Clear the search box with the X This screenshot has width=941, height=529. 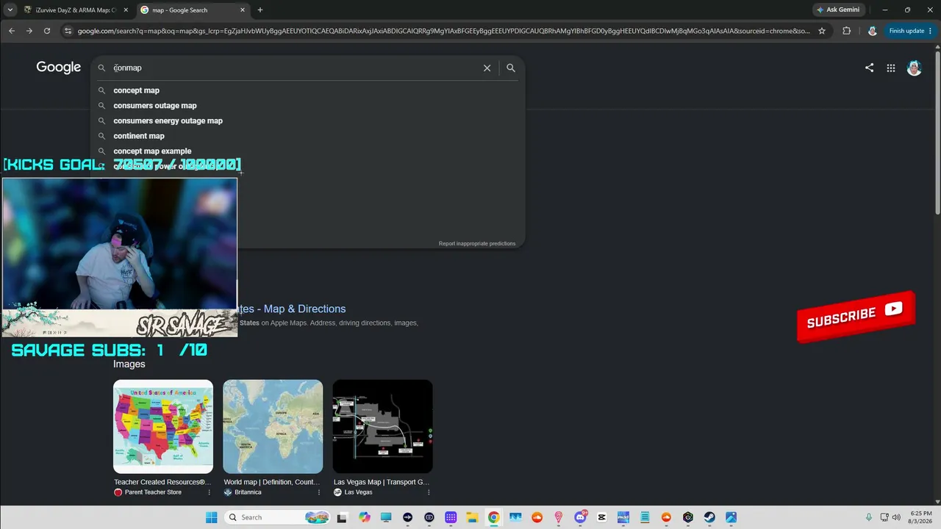pos(487,68)
